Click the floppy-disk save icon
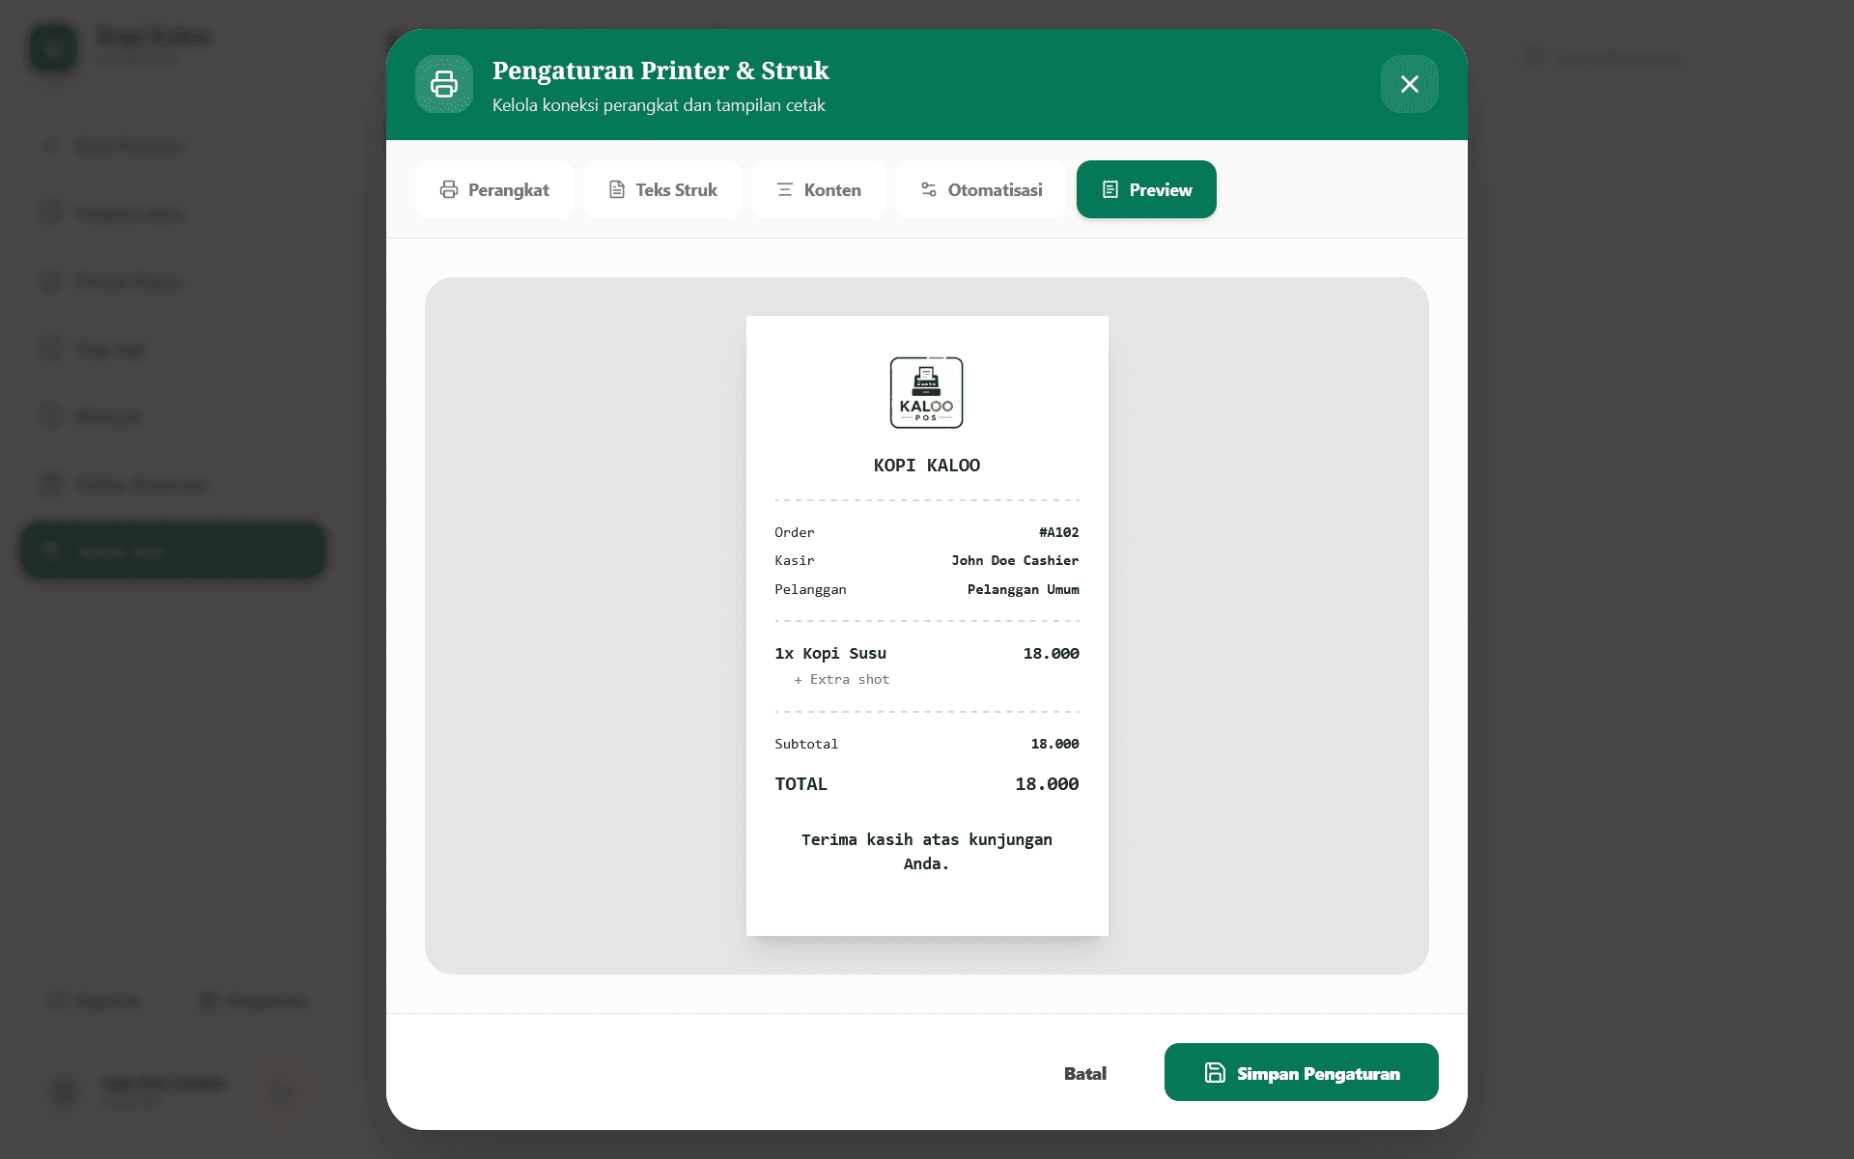This screenshot has height=1159, width=1854. tap(1215, 1073)
